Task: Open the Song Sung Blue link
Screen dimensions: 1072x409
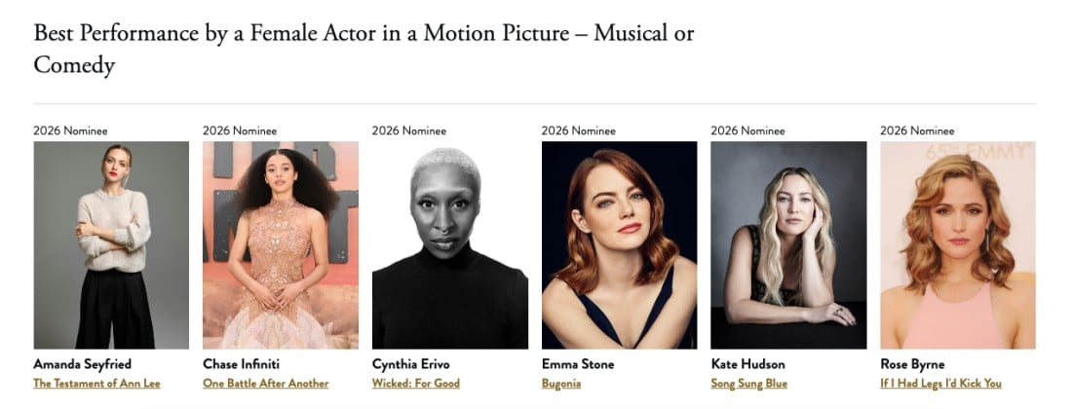Action: [x=749, y=384]
